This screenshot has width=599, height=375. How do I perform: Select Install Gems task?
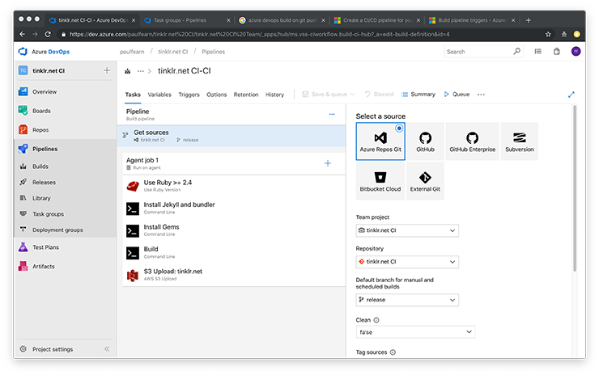(234, 230)
